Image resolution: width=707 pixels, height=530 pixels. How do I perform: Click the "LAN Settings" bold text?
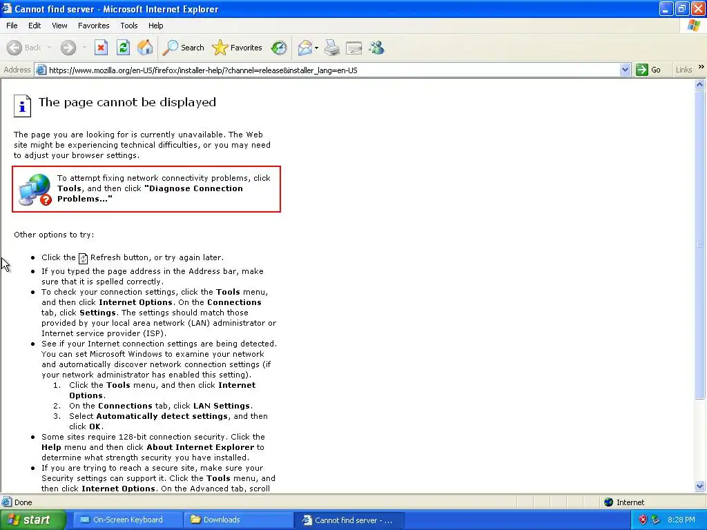point(222,406)
